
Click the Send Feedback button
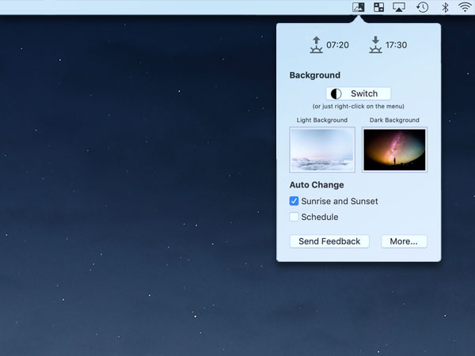pyautogui.click(x=329, y=241)
